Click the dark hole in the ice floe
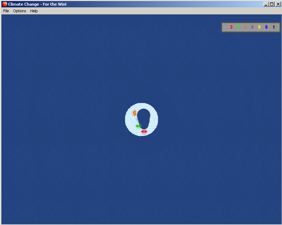Image resolution: width=282 pixels, height=225 pixels. 144,118
